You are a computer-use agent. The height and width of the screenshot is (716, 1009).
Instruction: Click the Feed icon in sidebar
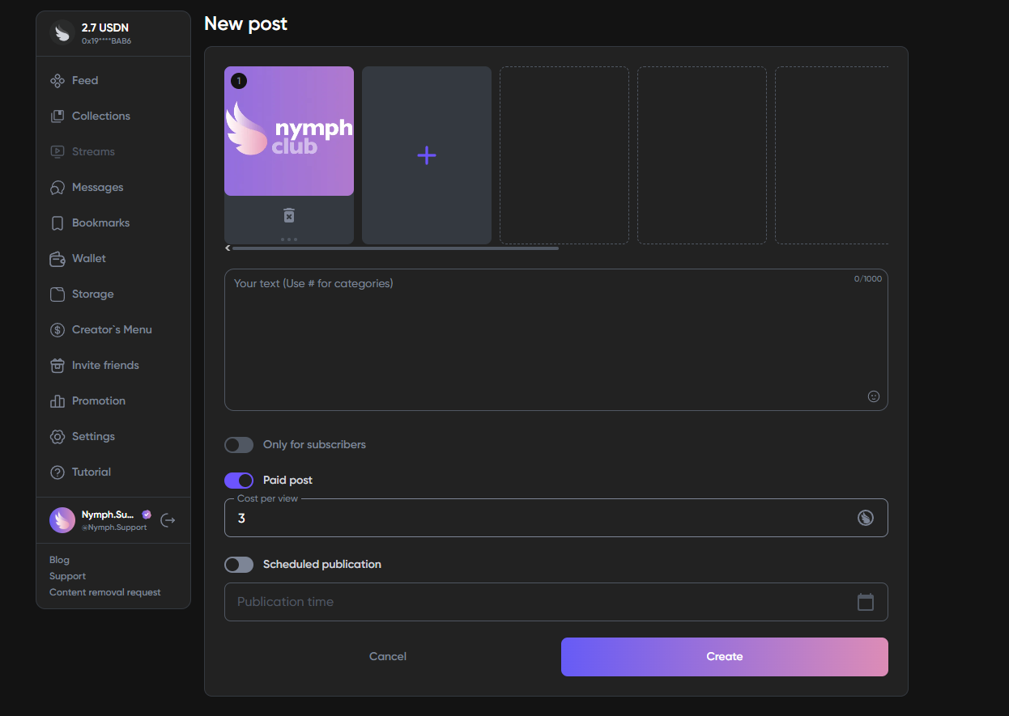click(x=57, y=80)
